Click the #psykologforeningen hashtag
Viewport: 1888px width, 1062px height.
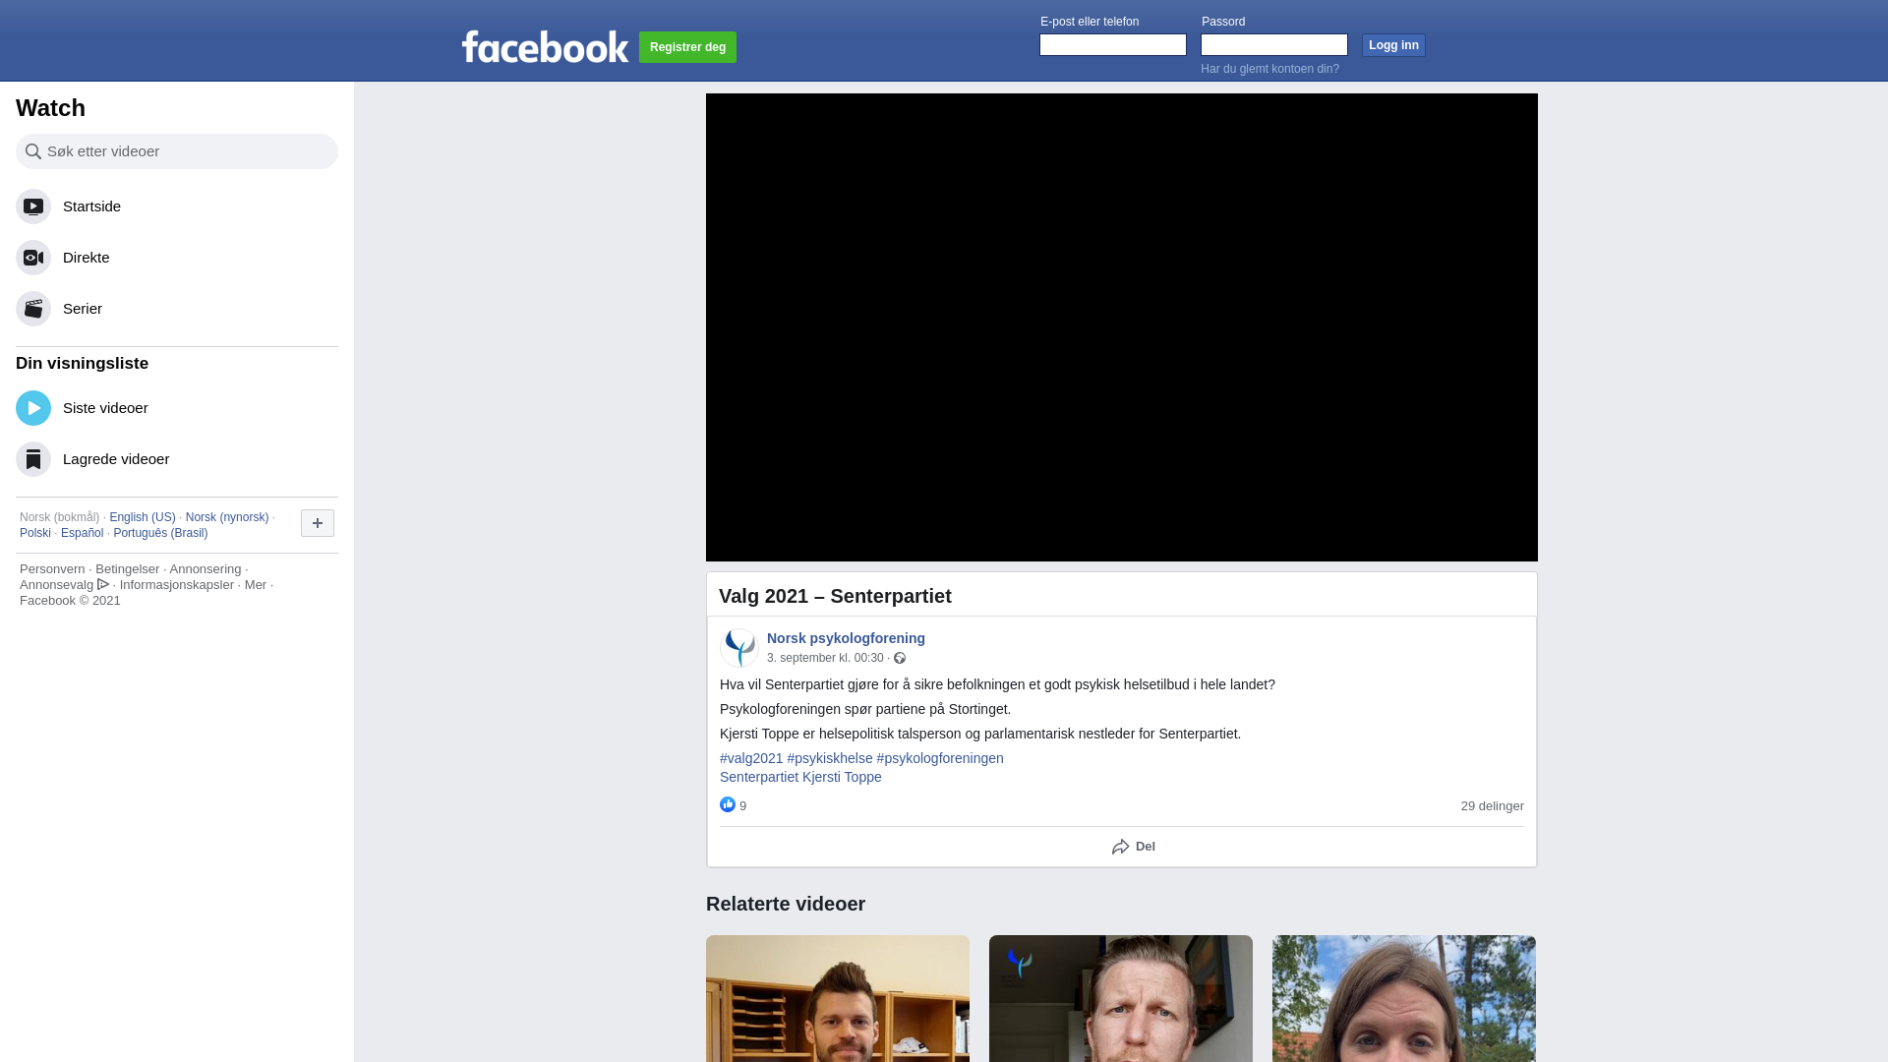point(940,758)
